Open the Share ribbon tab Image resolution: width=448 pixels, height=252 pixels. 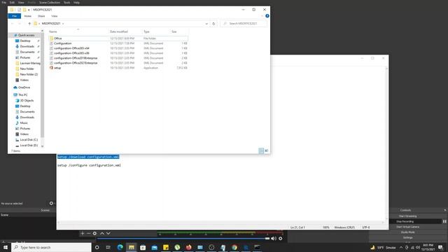click(41, 16)
